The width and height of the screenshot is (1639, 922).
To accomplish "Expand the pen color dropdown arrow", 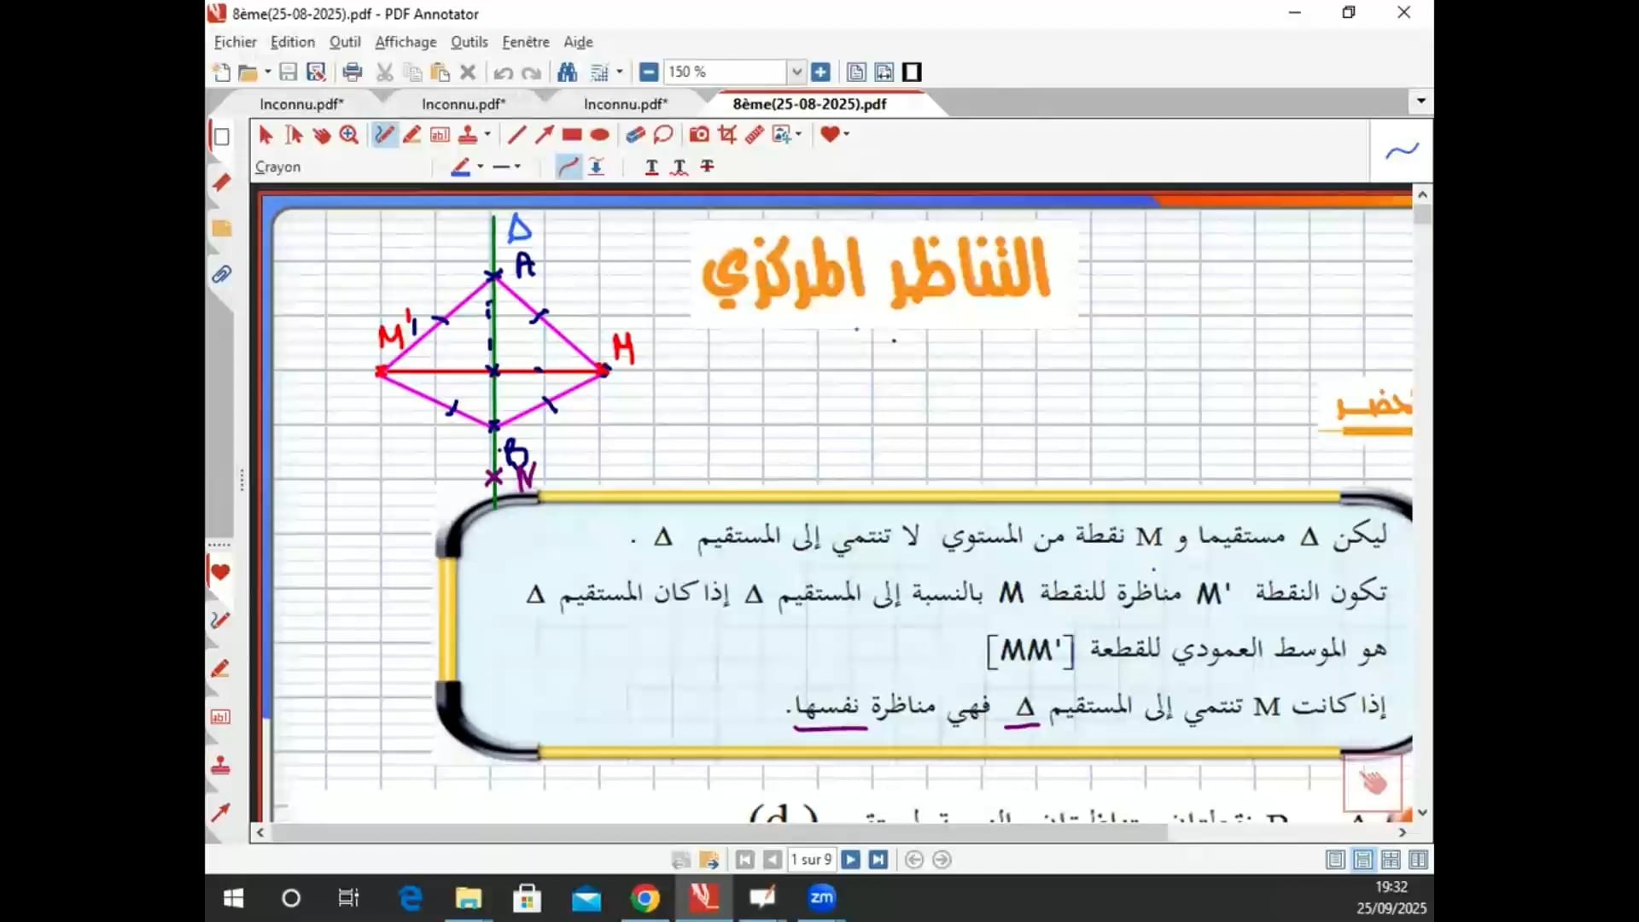I will tap(481, 166).
